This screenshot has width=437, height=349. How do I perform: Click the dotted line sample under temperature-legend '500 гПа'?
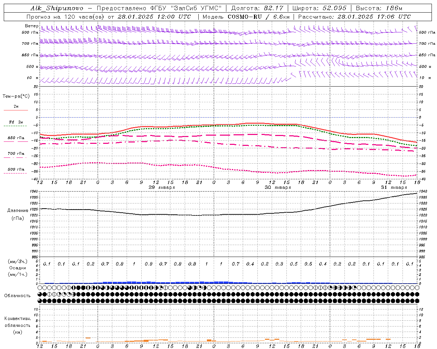15,173
